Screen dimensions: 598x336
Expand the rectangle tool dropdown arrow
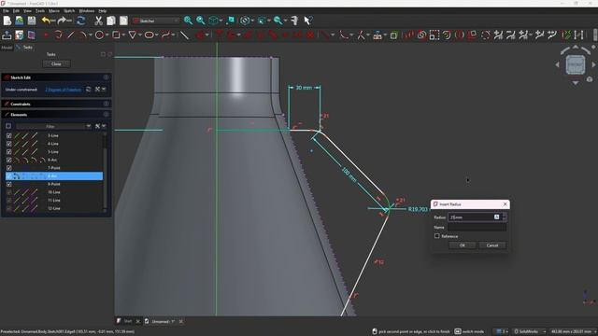click(123, 35)
